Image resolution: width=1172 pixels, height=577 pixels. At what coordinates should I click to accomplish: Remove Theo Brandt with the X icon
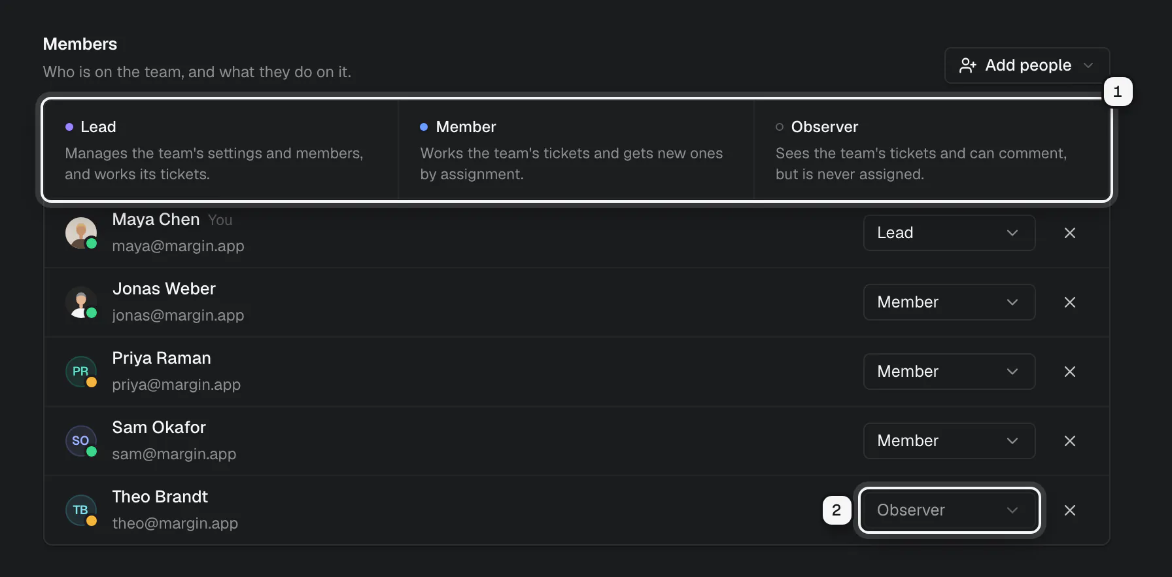1070,510
